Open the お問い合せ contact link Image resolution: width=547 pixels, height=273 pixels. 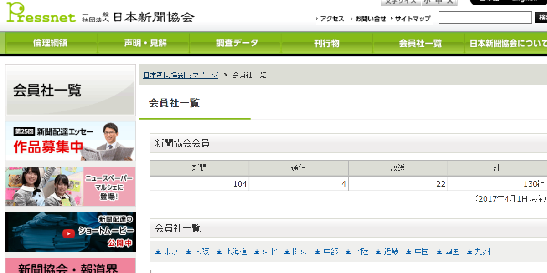point(370,19)
